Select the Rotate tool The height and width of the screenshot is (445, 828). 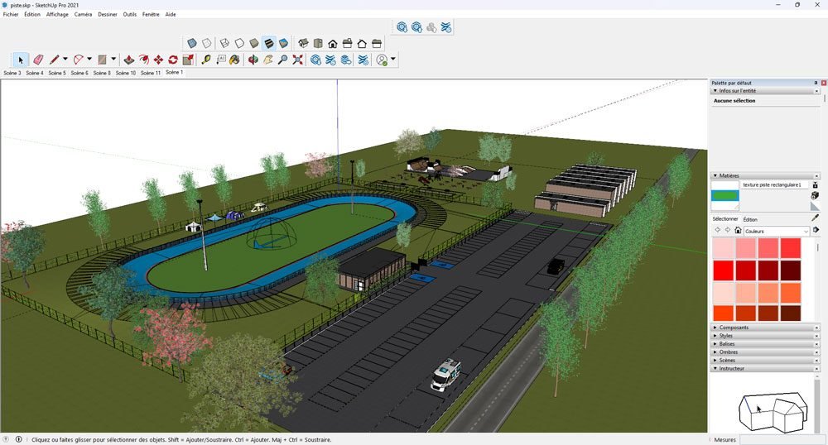(173, 60)
